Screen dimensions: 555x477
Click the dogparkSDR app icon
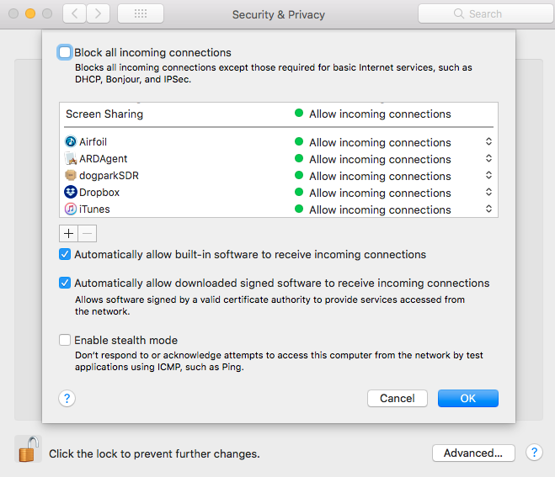pos(71,176)
